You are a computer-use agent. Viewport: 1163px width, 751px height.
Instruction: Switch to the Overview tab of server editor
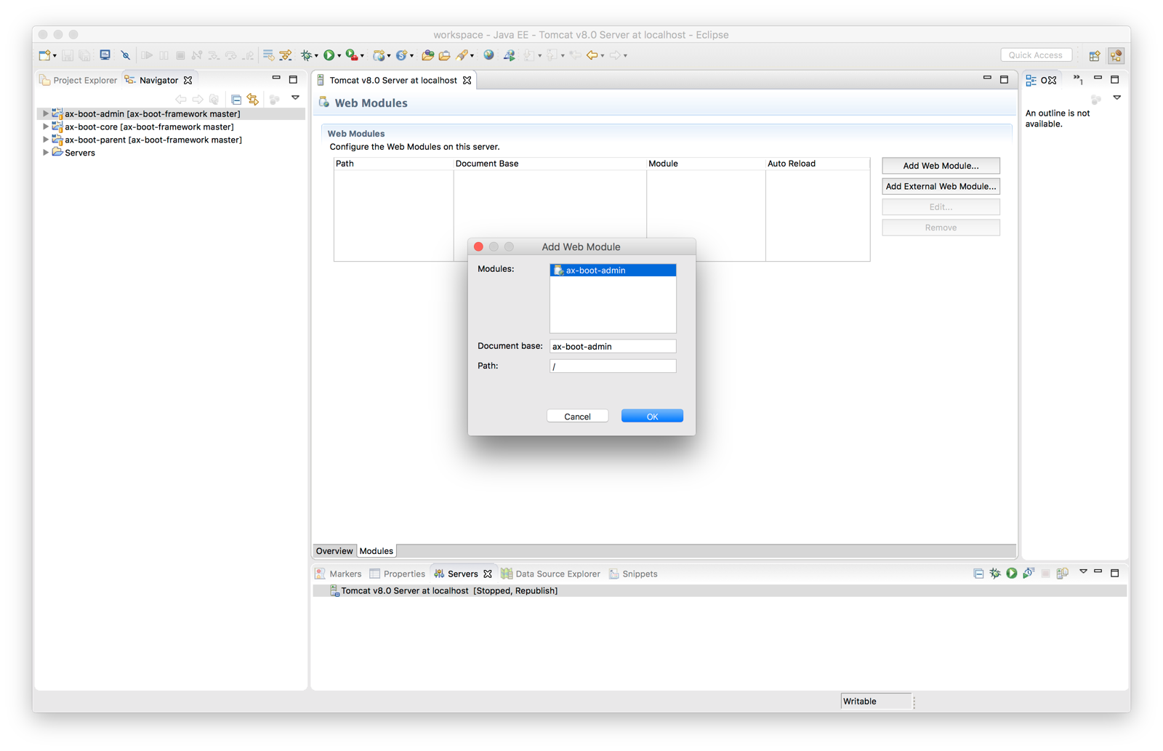click(334, 551)
